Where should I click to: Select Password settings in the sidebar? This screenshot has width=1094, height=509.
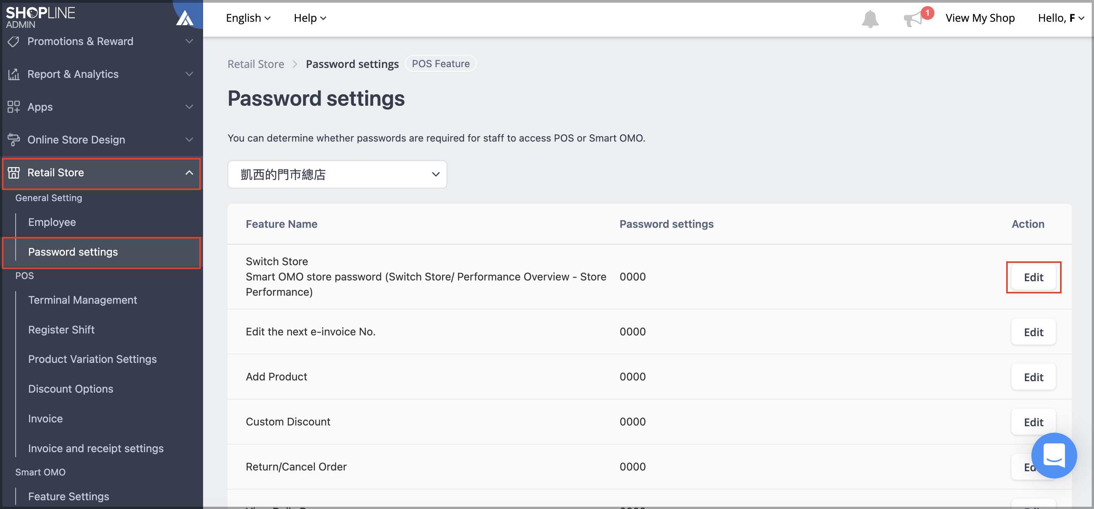101,252
